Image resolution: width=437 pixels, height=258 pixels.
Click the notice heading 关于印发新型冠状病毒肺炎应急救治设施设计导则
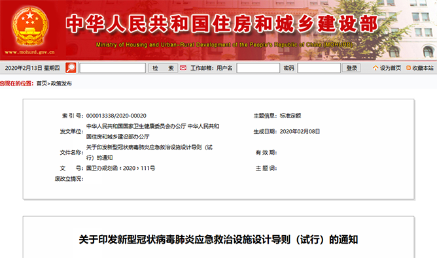[218, 240]
